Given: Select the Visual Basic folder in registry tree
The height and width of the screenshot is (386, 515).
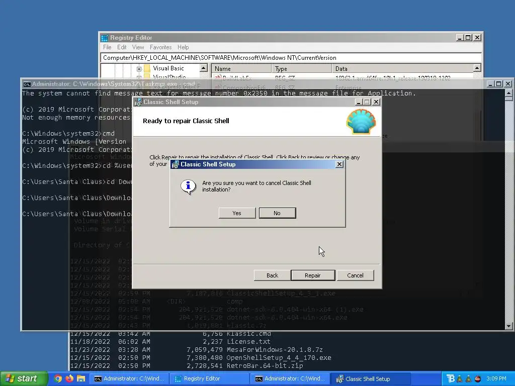Looking at the screenshot, I should tap(168, 68).
